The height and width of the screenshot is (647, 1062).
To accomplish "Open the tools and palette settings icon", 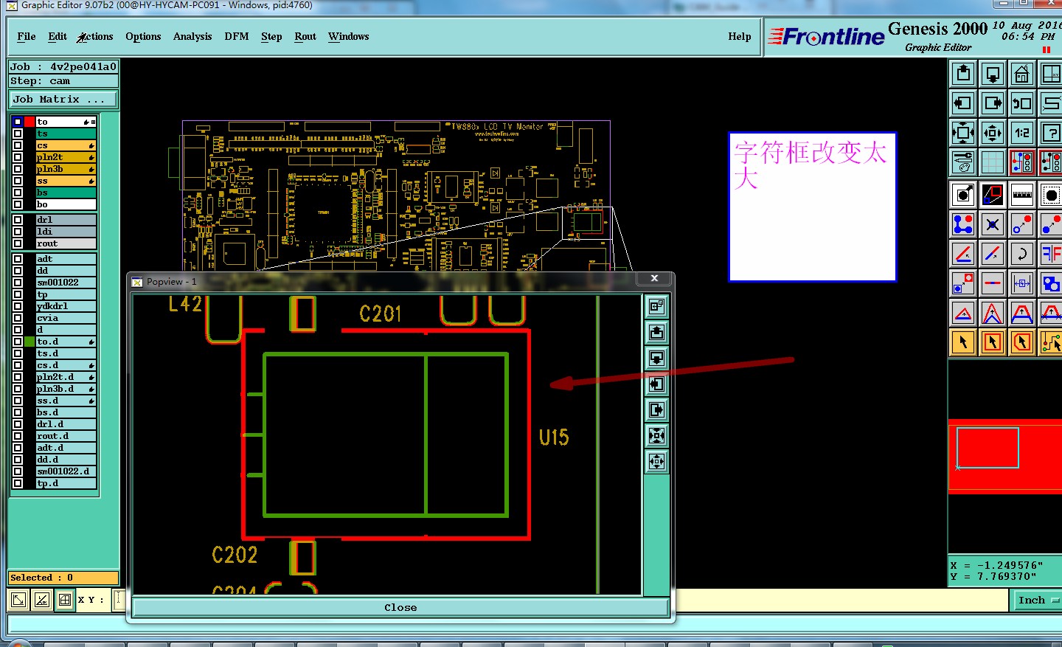I will coord(963,162).
